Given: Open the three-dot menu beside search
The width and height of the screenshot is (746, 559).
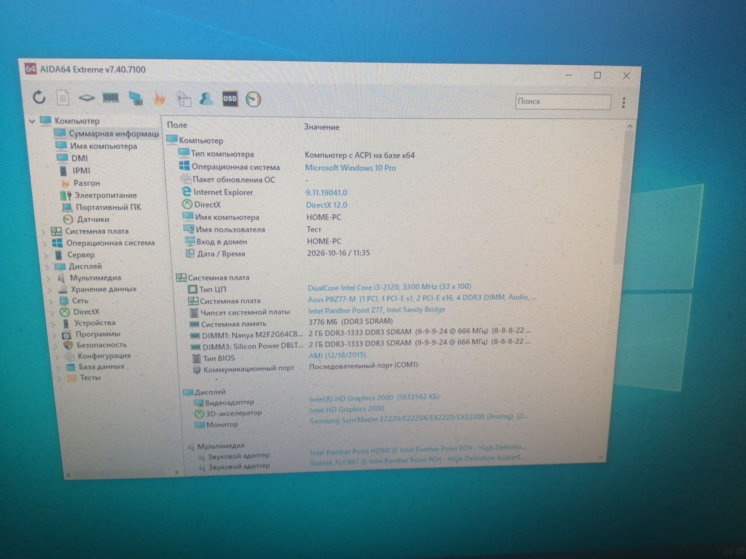Looking at the screenshot, I should 623,102.
